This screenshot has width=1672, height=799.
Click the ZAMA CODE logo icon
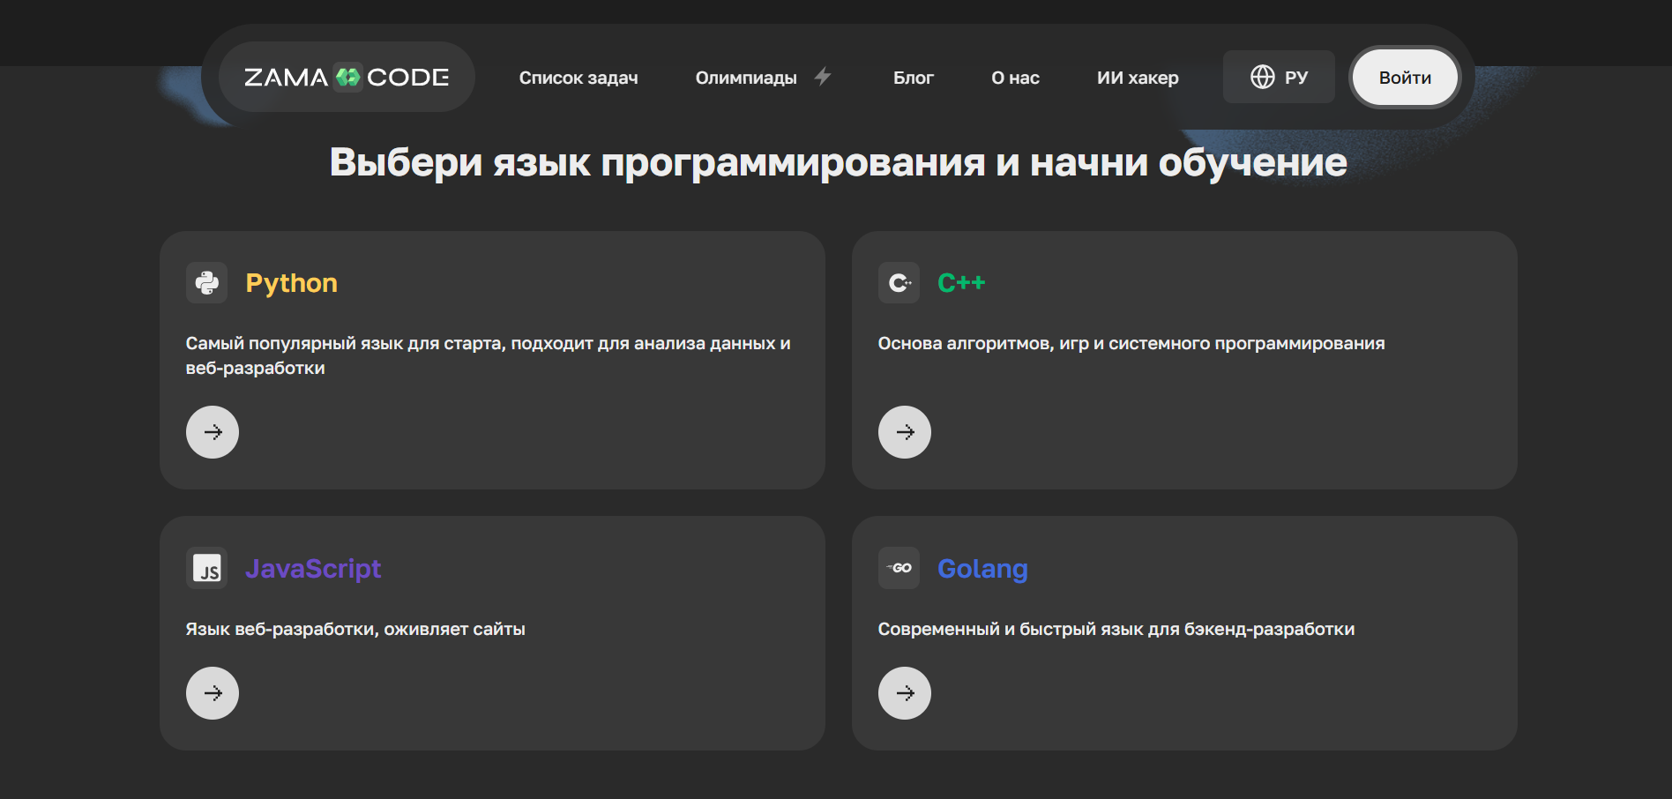(x=347, y=78)
